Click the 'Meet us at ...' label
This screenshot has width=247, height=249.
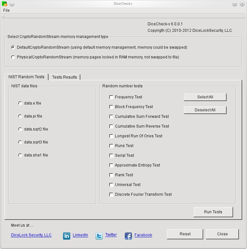[22, 225]
